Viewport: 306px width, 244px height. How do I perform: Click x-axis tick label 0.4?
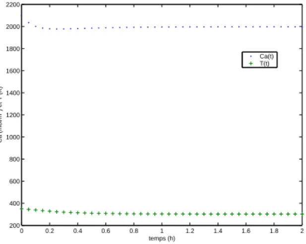pos(78,231)
